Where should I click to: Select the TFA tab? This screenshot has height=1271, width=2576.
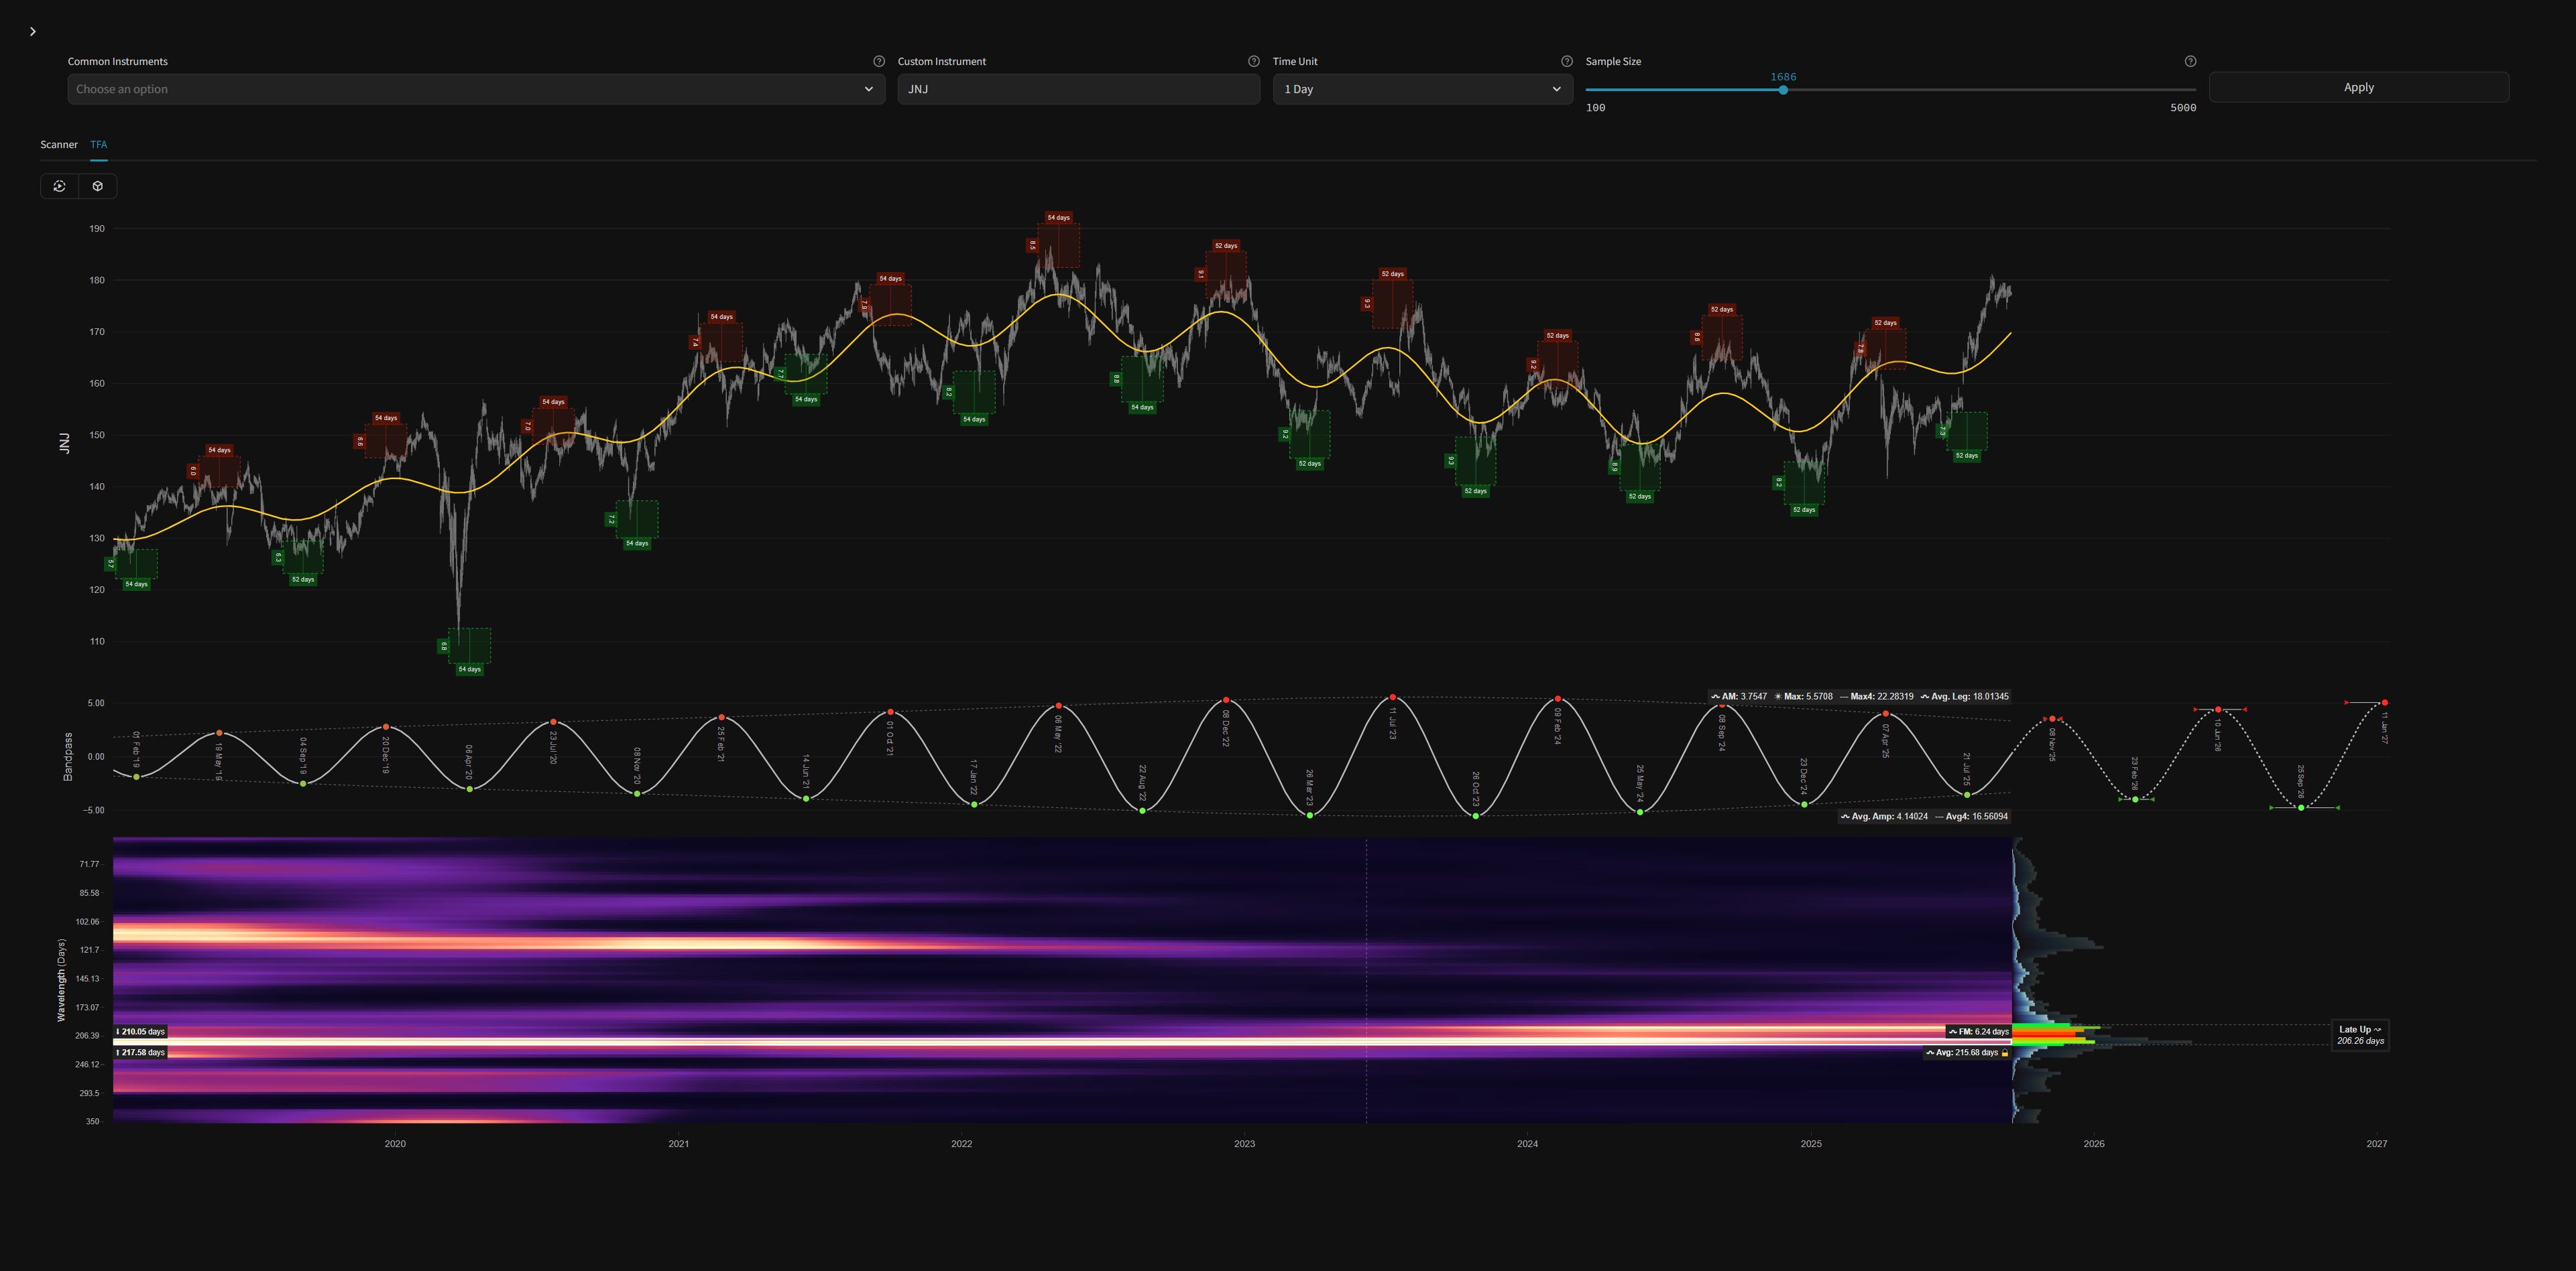(98, 145)
